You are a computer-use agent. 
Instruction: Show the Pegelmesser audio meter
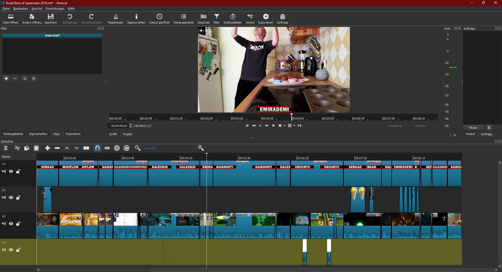click(115, 18)
